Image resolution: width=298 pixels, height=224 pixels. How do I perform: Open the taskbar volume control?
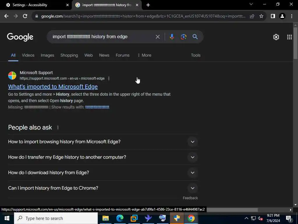(260, 218)
